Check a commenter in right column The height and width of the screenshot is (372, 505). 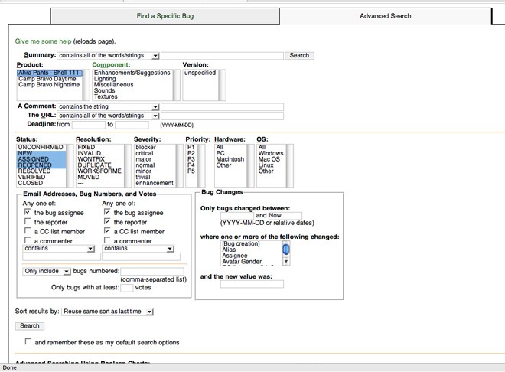click(x=107, y=240)
